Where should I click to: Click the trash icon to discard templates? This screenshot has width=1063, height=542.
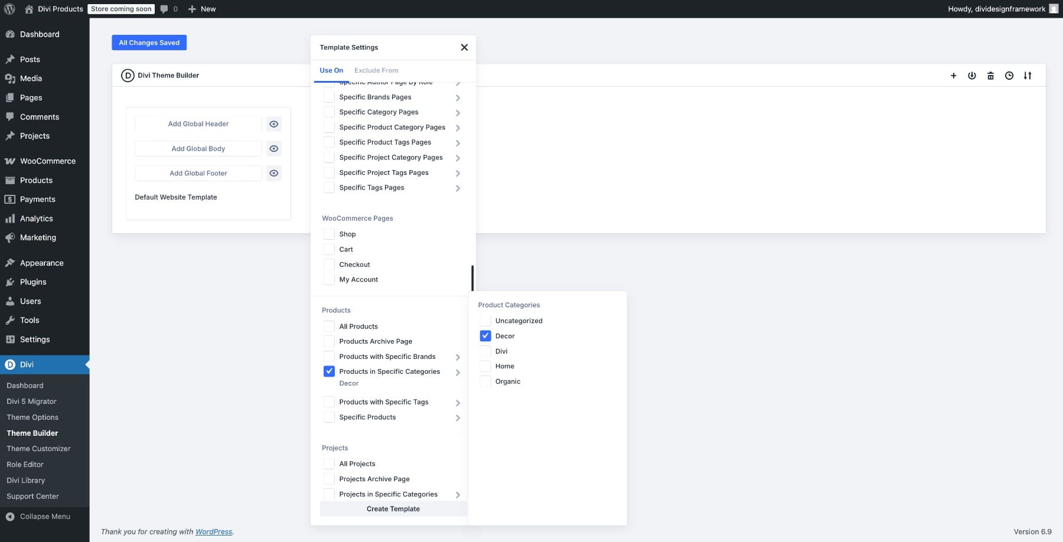pyautogui.click(x=991, y=76)
